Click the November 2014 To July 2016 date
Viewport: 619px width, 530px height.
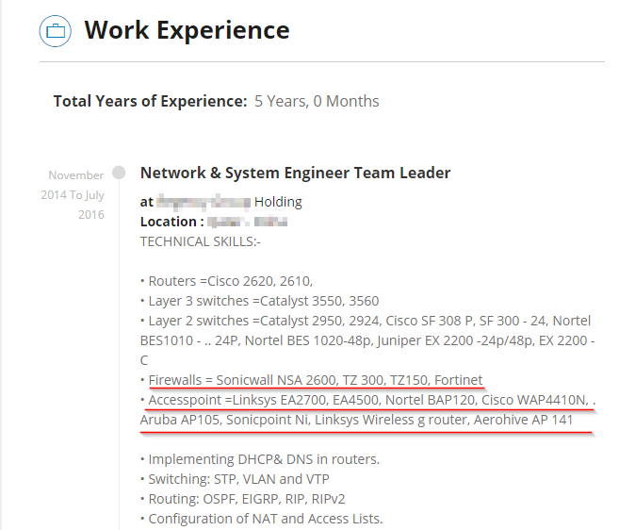tap(73, 195)
